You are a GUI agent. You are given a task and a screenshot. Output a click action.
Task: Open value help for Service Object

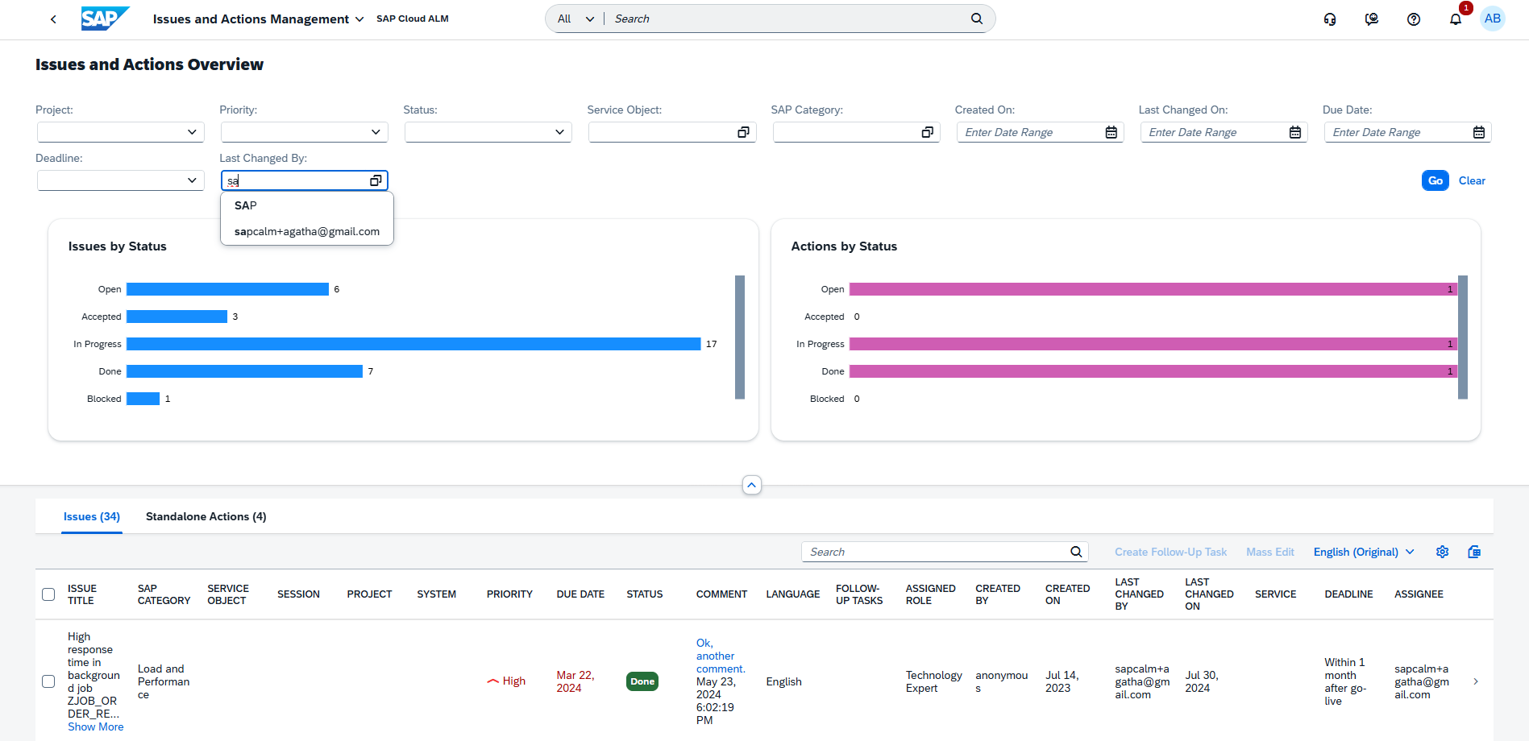point(743,132)
